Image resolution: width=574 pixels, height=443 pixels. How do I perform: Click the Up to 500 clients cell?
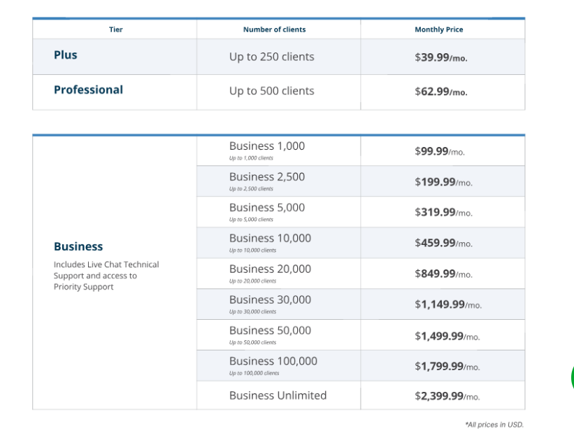point(272,91)
